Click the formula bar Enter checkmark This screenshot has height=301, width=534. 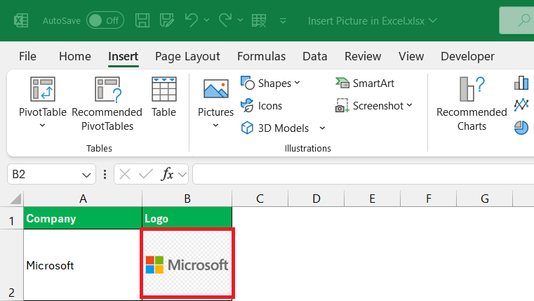tap(146, 174)
